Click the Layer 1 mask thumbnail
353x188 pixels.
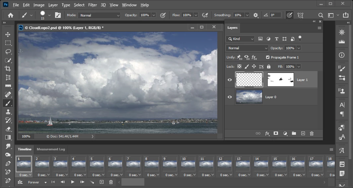[x=280, y=80]
